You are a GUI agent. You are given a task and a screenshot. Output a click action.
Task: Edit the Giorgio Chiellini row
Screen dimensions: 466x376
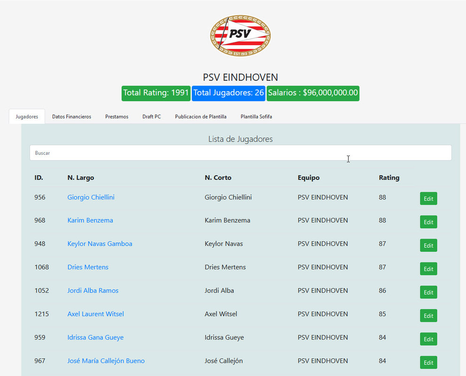tap(428, 198)
